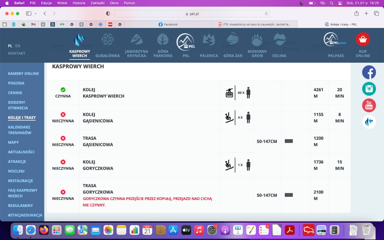Open the Kontakt link
This screenshot has height=240, width=384.
[x=17, y=53]
